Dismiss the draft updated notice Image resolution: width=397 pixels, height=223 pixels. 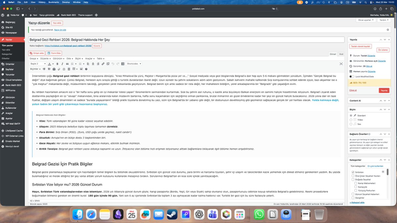point(388,30)
